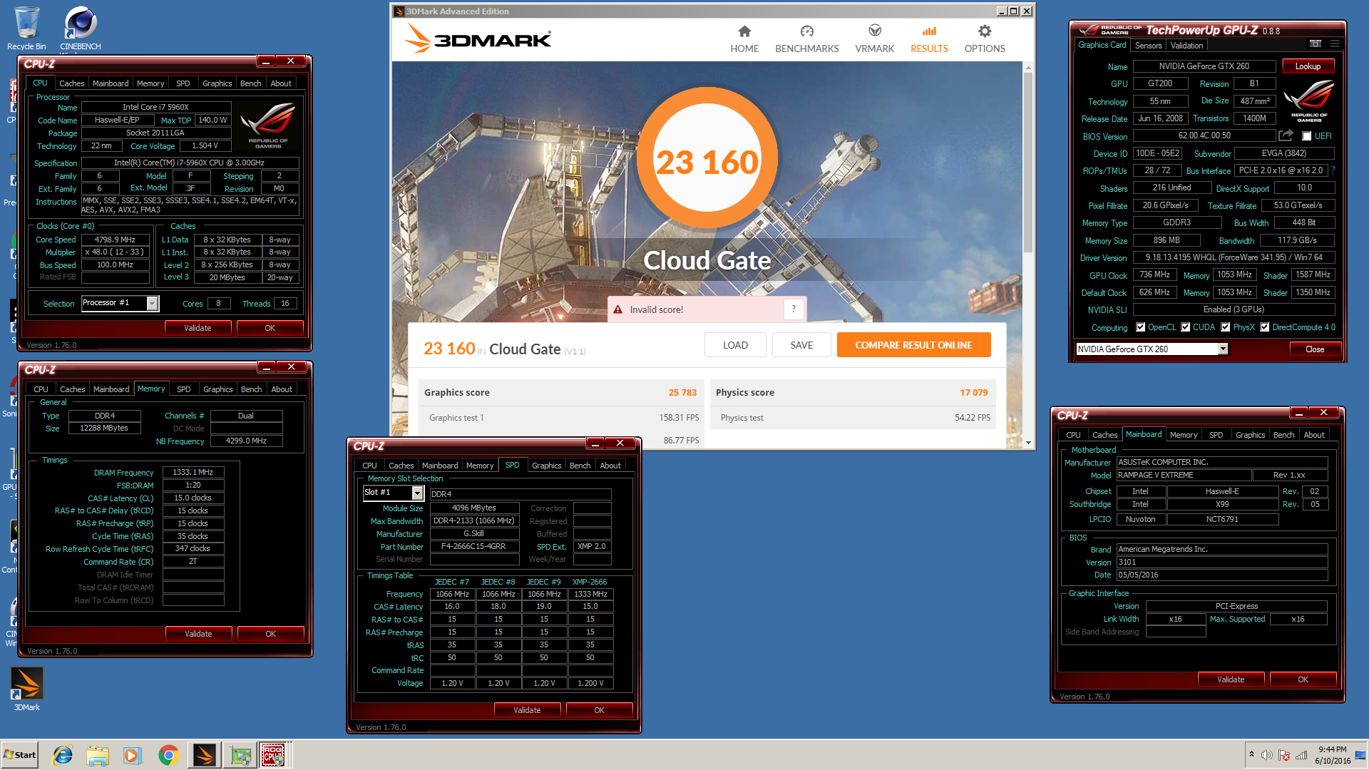Click the question mark beside Invalid score
The width and height of the screenshot is (1369, 770).
794,309
